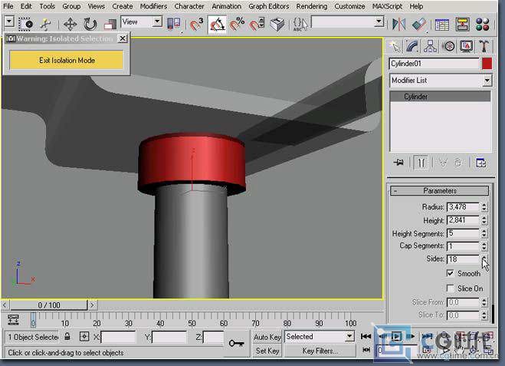Open the Customize menu
The width and height of the screenshot is (505, 366).
point(349,6)
